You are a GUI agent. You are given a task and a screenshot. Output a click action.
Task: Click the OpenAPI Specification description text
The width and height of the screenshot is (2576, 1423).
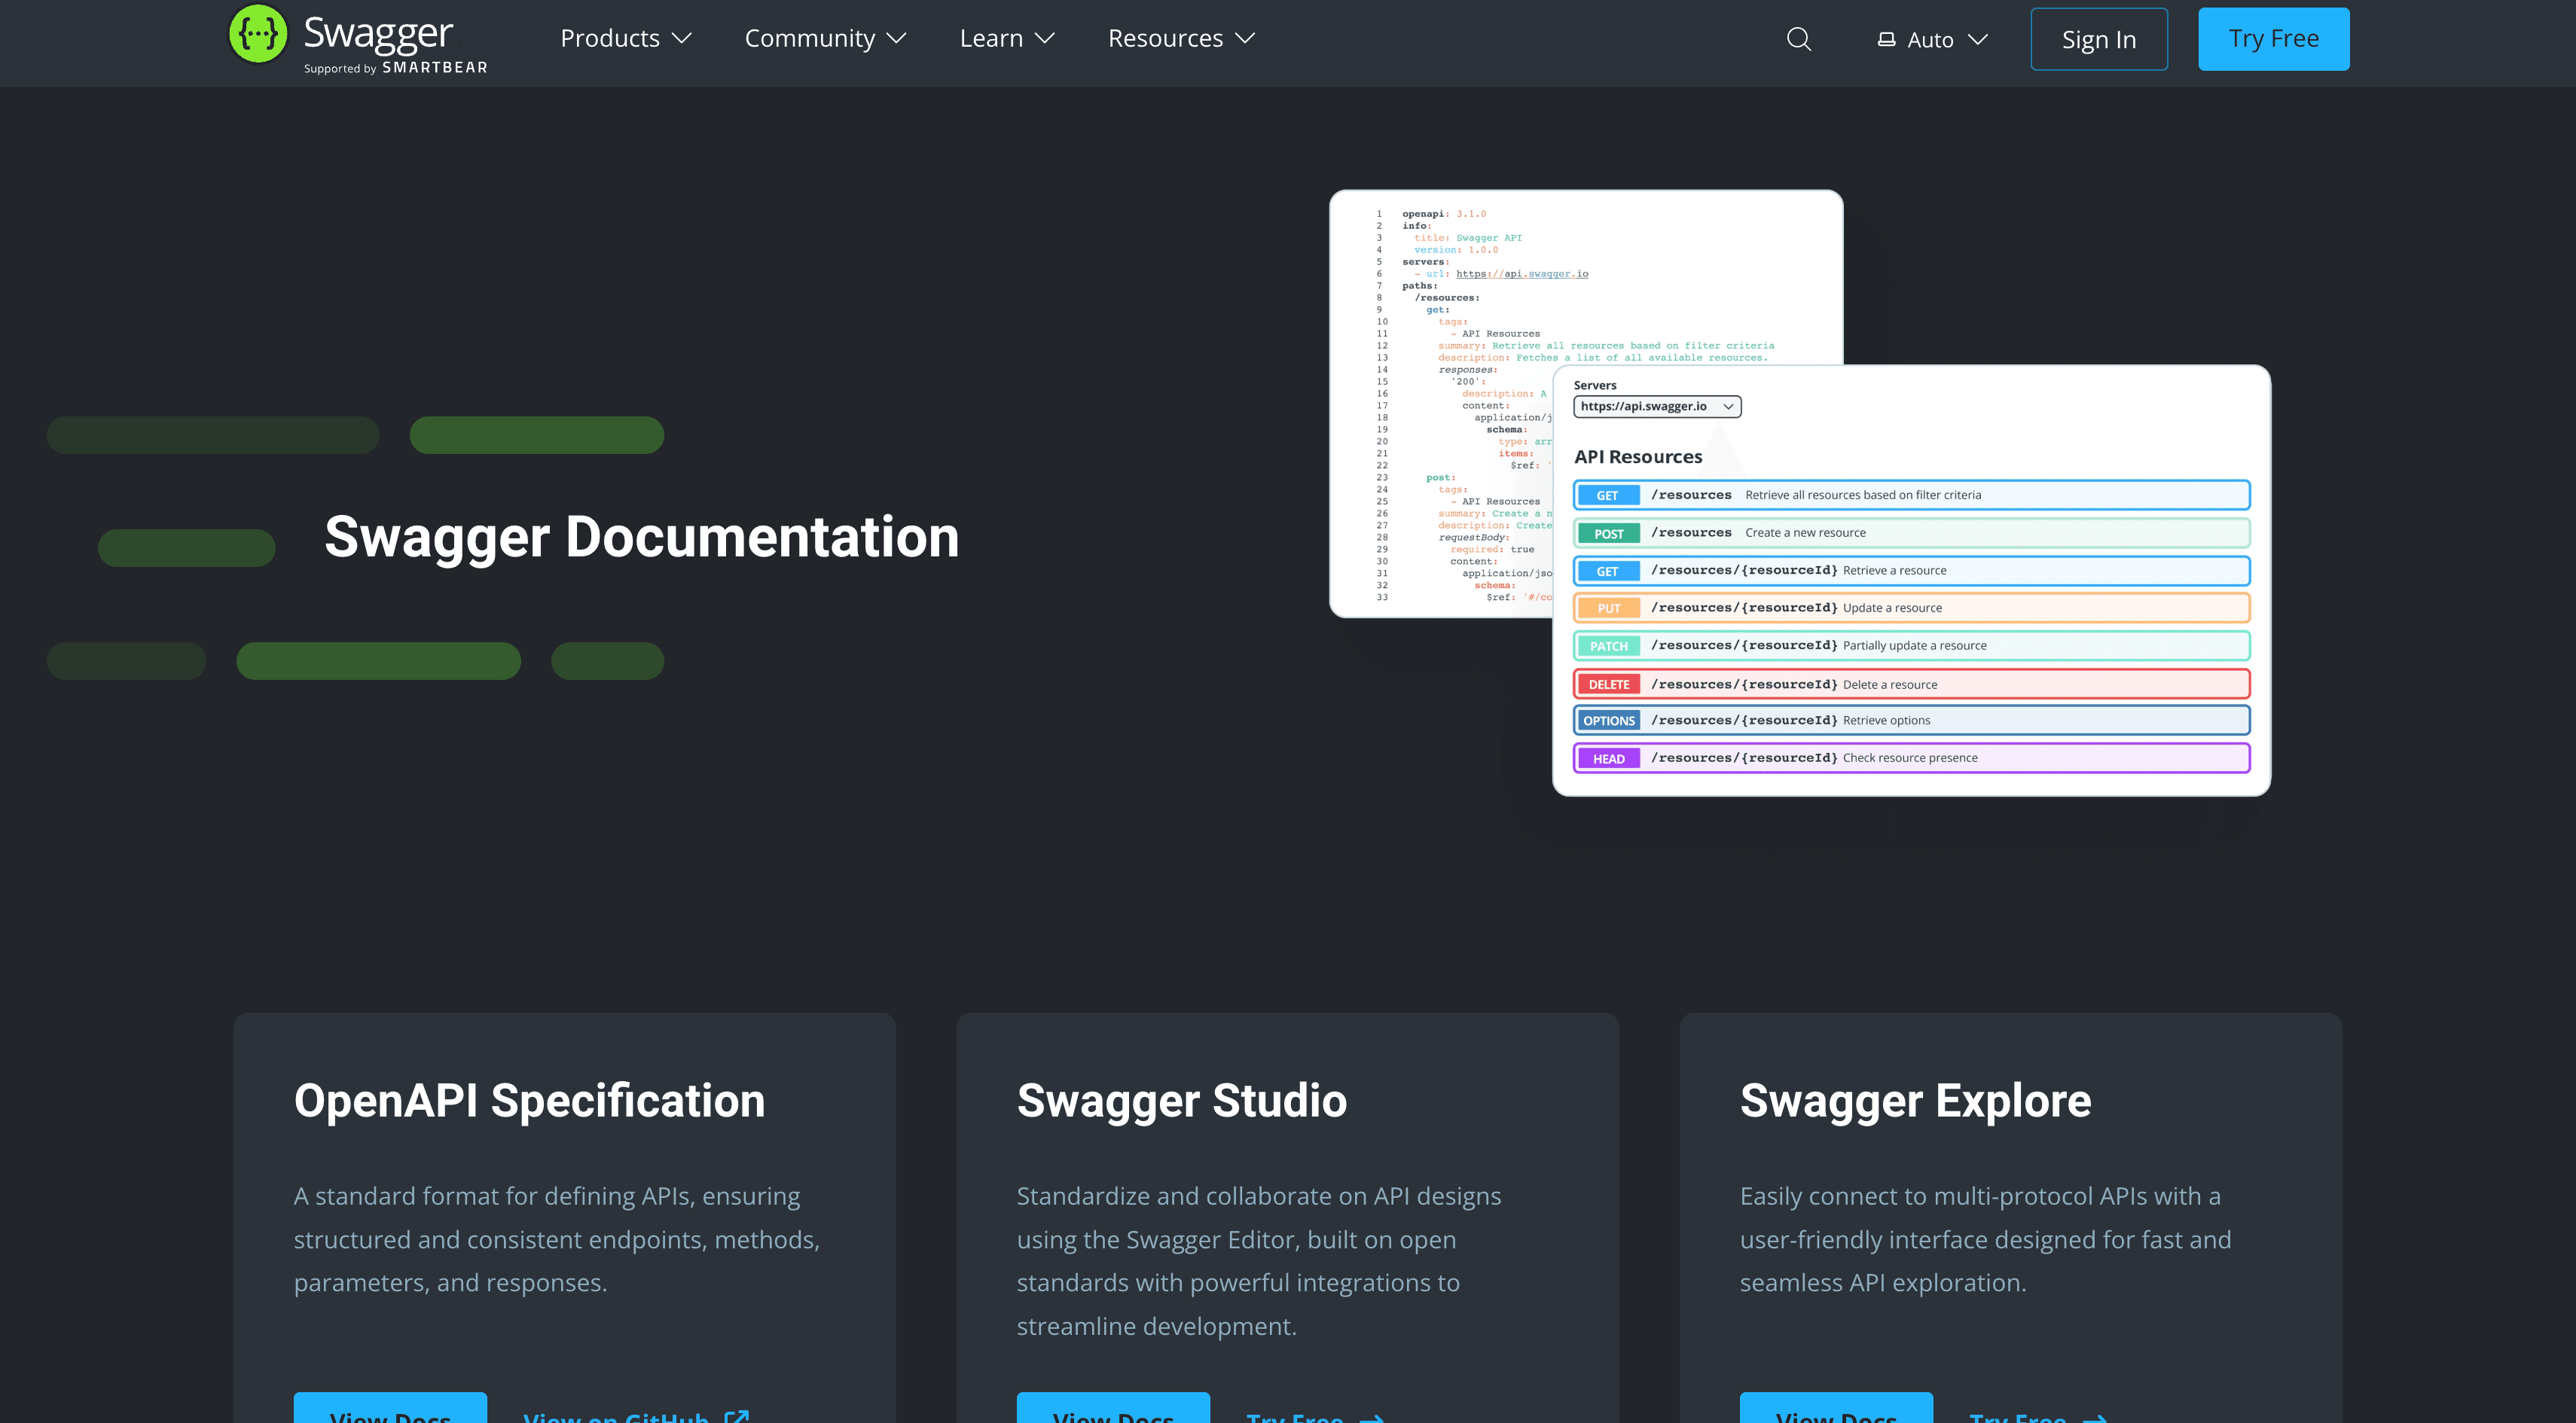(557, 1239)
